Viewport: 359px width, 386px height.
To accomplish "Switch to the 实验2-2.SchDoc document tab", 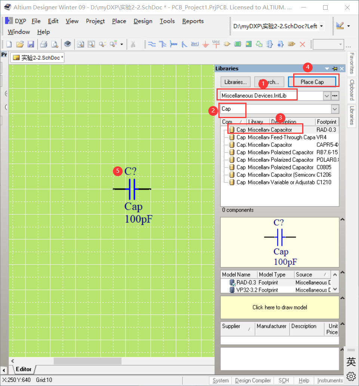I will tap(38, 58).
